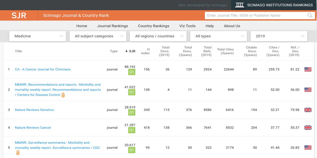Click the SJR logo
Image resolution: width=317 pixels, height=158 pixels.
[19, 16]
